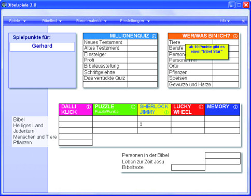Click the Neues Testament quiz row
The width and height of the screenshot is (251, 196).
point(120,42)
